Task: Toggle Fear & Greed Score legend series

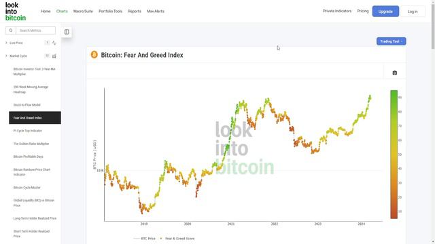Action: (177, 239)
